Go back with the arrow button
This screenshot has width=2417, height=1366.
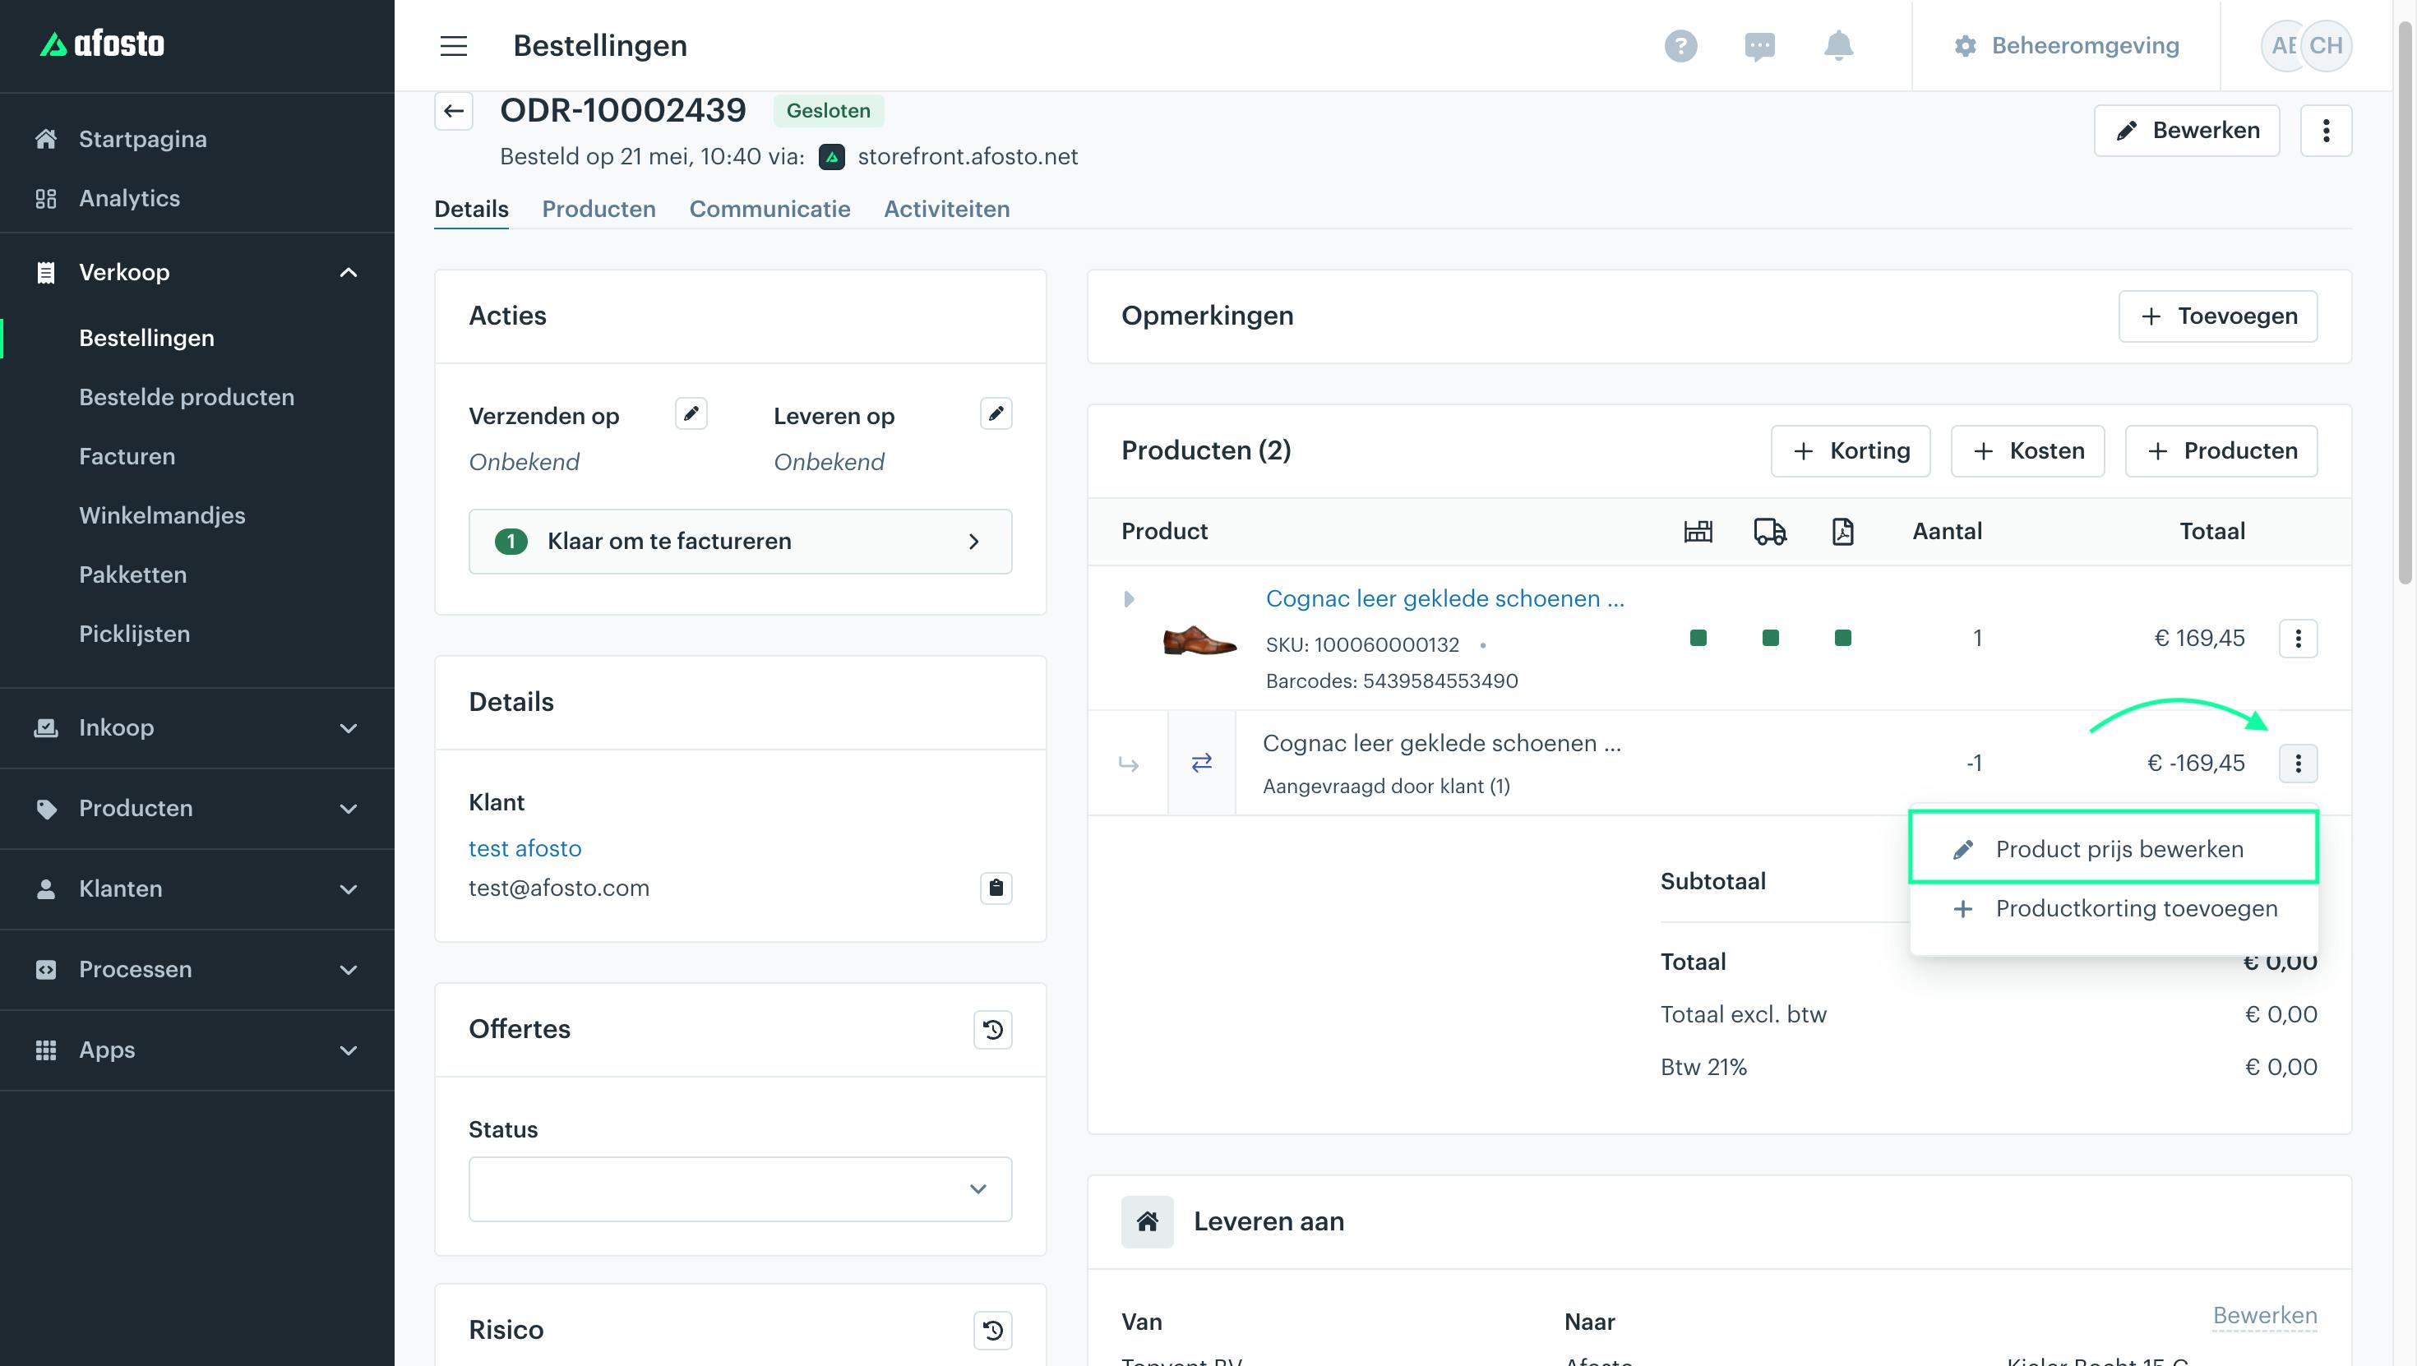click(454, 111)
